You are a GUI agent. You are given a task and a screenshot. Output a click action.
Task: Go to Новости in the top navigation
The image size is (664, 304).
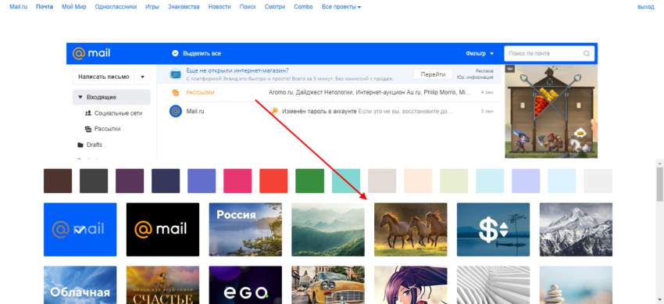tap(220, 7)
